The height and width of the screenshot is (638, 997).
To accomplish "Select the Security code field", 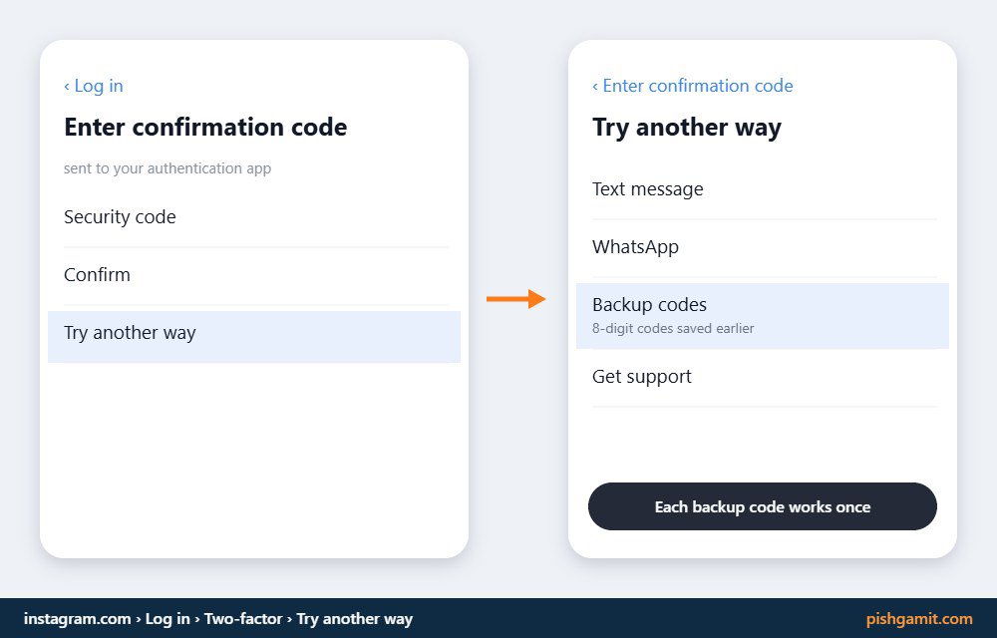I will (256, 217).
